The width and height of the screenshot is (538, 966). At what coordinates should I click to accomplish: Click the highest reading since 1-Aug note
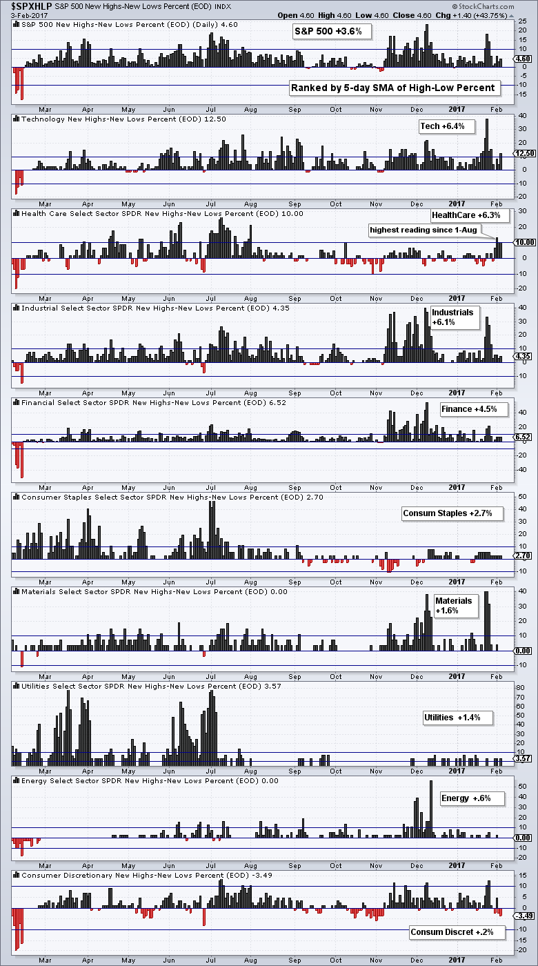point(424,229)
